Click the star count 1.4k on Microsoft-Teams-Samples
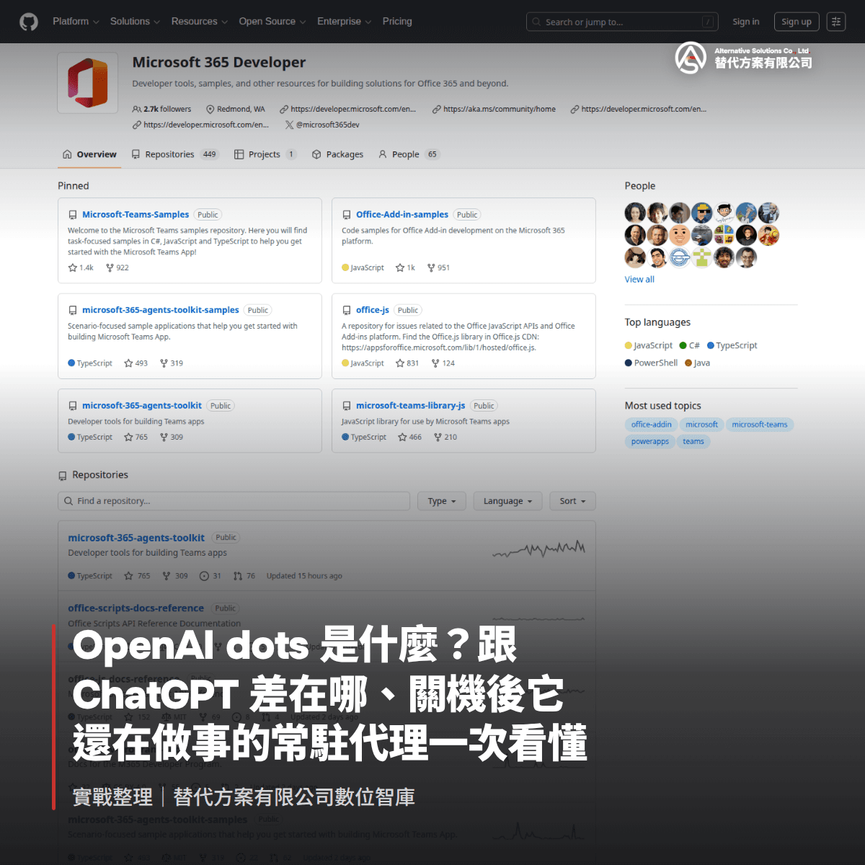The height and width of the screenshot is (865, 865). click(81, 267)
